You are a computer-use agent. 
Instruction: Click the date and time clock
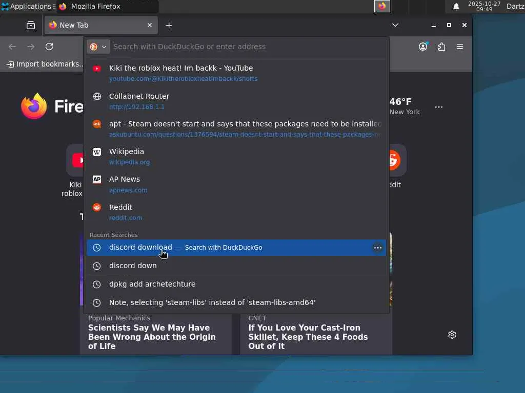[x=484, y=6]
